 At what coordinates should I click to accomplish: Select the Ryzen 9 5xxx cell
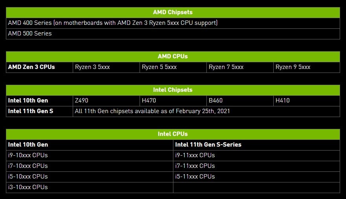click(307, 67)
